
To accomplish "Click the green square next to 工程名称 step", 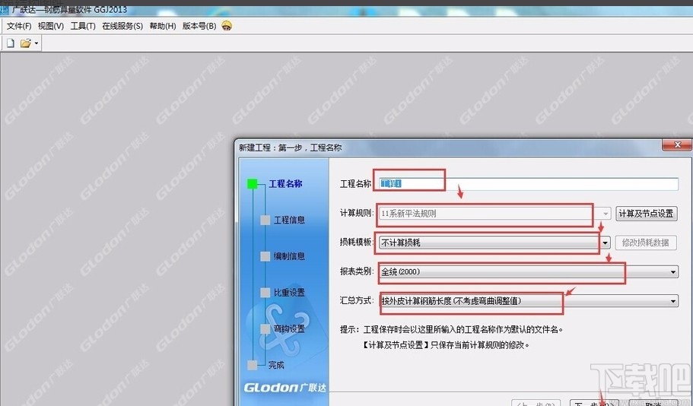I will pyautogui.click(x=253, y=184).
